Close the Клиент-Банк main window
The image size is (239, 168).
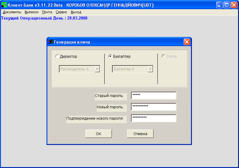tap(234, 5)
